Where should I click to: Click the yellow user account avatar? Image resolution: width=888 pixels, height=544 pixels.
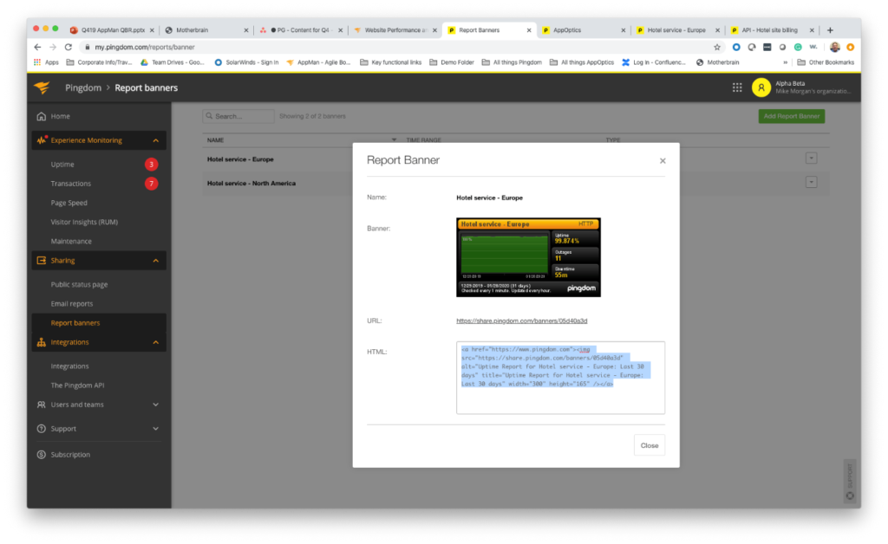[x=761, y=87]
